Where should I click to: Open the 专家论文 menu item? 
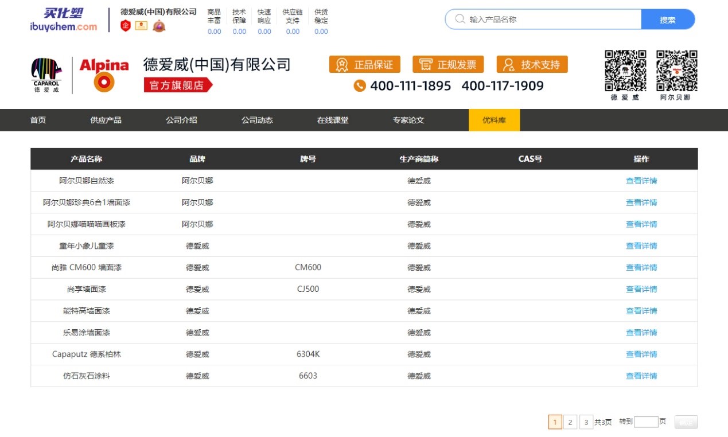[x=408, y=120]
